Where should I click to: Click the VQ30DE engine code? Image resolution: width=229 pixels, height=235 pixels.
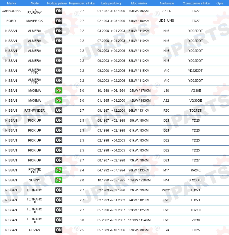[196, 101]
